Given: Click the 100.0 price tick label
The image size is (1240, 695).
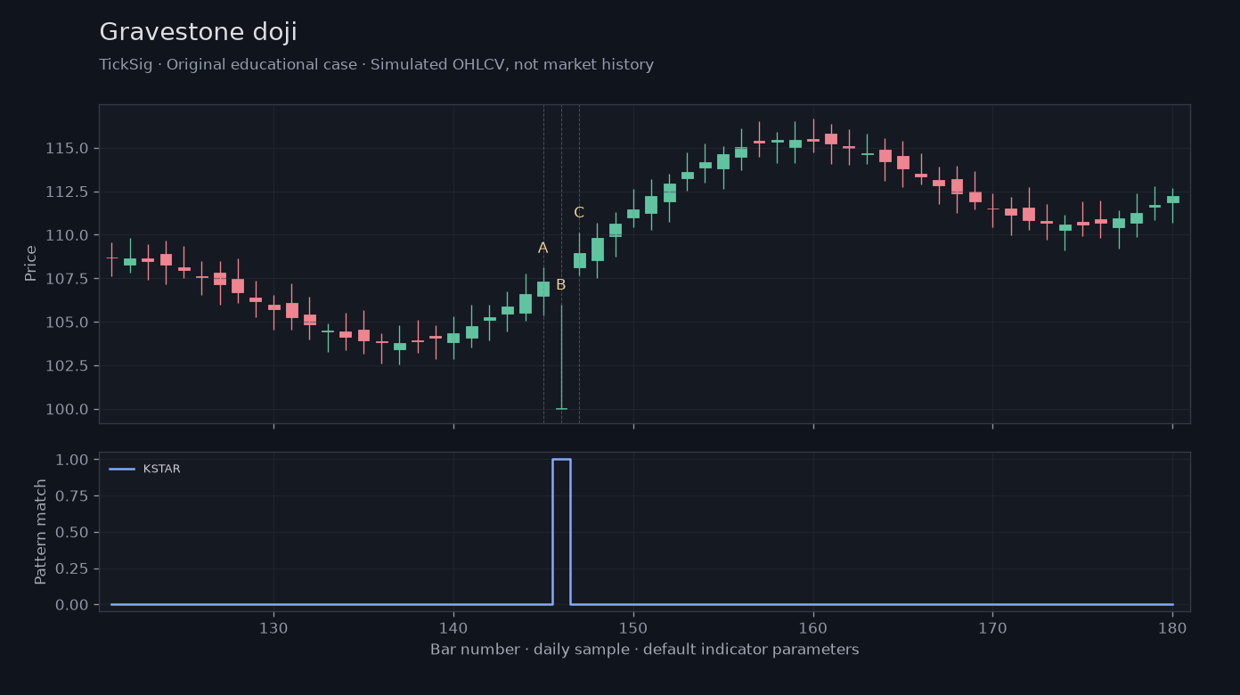Looking at the screenshot, I should 67,410.
